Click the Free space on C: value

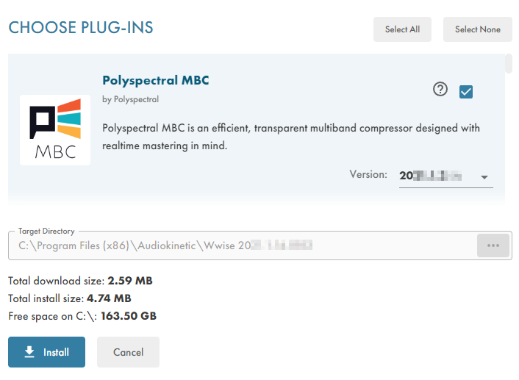[x=129, y=316]
